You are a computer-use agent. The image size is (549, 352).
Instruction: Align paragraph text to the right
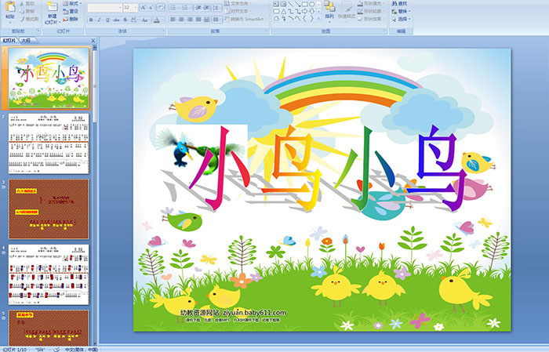click(x=190, y=20)
